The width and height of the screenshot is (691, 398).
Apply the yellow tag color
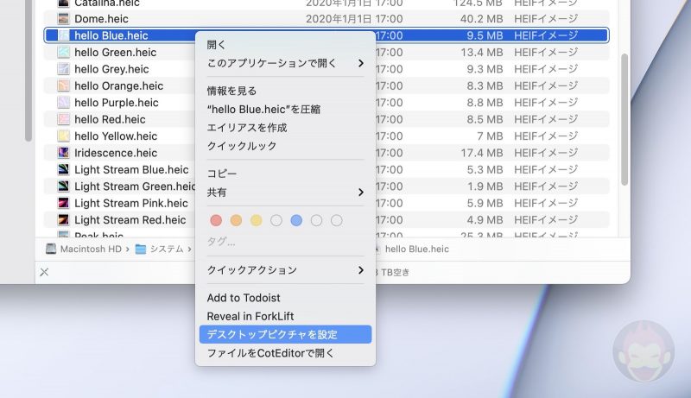[256, 220]
